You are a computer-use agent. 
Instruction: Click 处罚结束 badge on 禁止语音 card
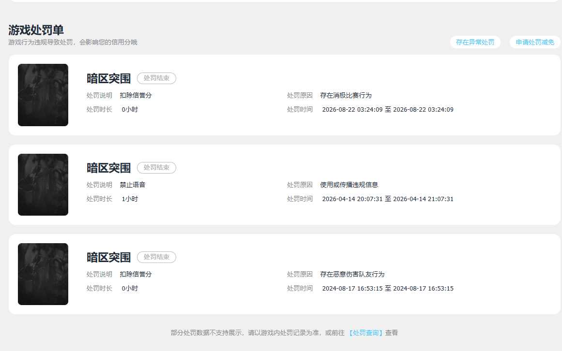pyautogui.click(x=157, y=167)
